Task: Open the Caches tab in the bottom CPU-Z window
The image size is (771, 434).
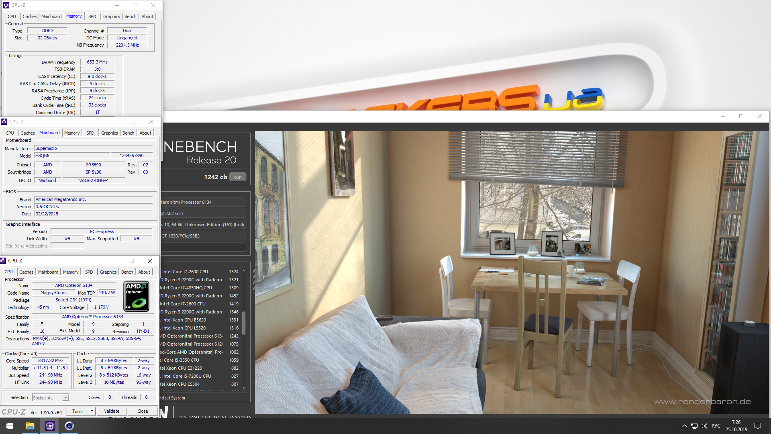Action: (27, 272)
